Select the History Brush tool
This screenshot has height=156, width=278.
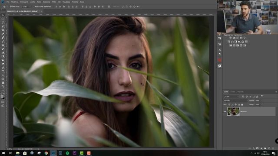pyautogui.click(x=3, y=49)
